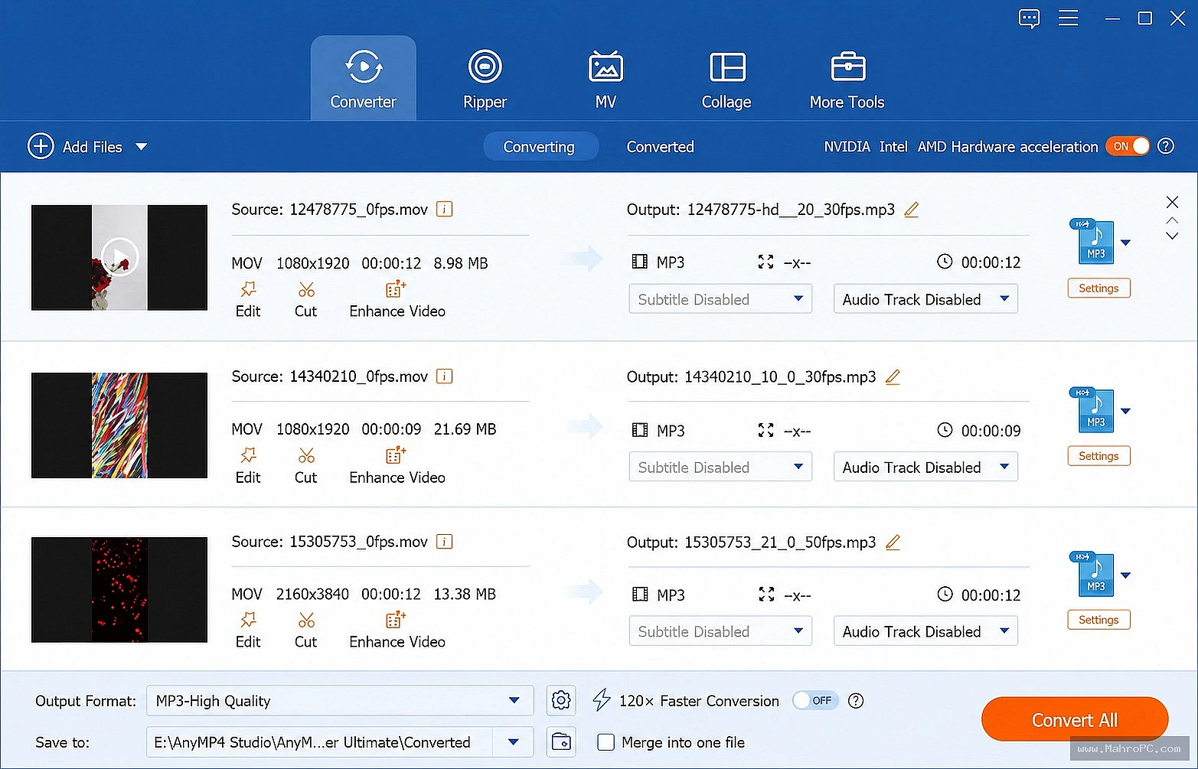Expand format arrow beside first MP3 icon
Viewport: 1198px width, 769px height.
[x=1125, y=243]
